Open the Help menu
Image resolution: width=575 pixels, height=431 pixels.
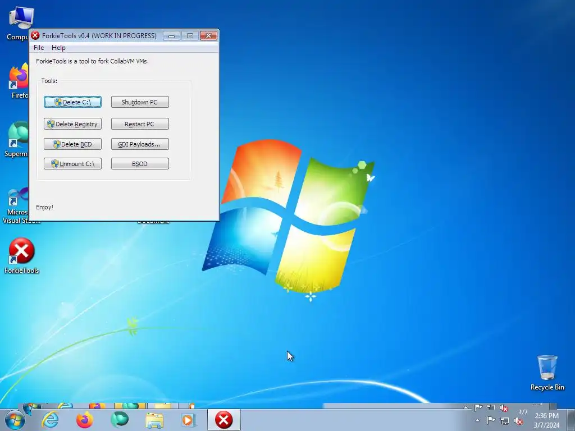pyautogui.click(x=58, y=48)
